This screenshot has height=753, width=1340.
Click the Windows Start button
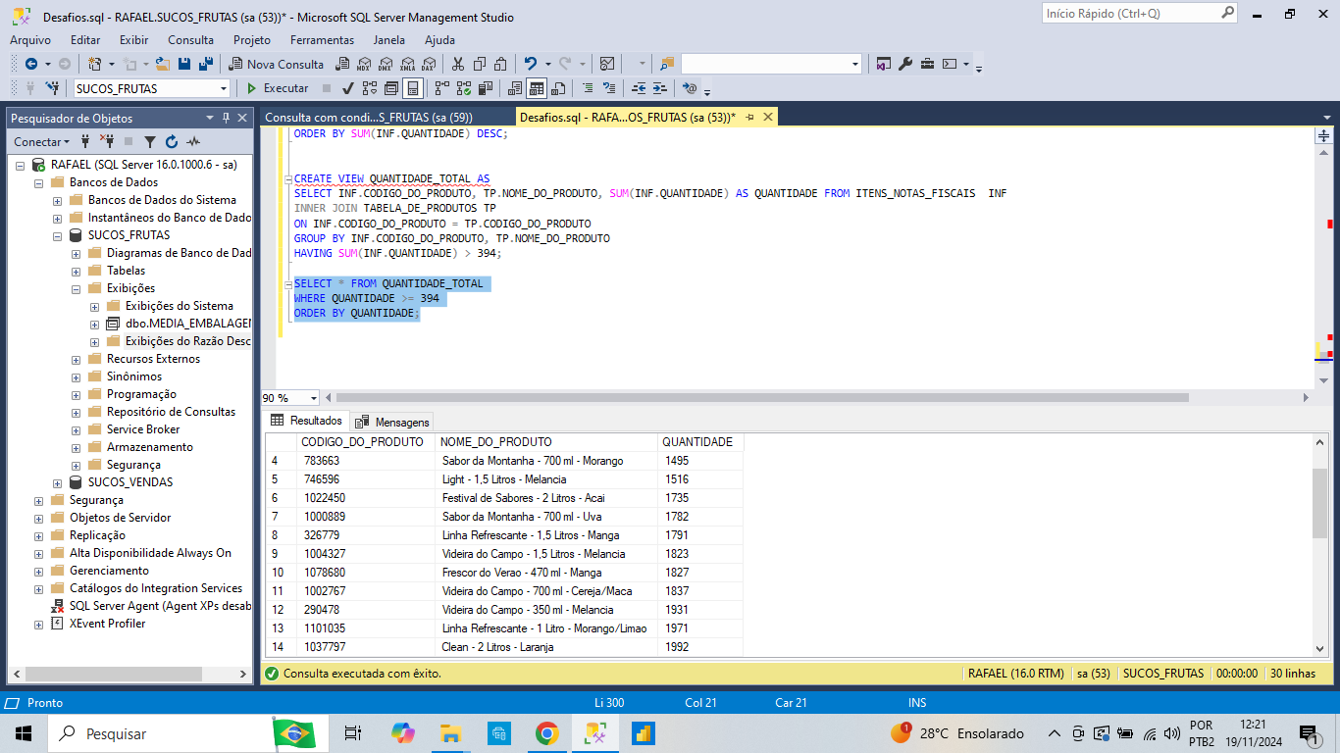24,733
